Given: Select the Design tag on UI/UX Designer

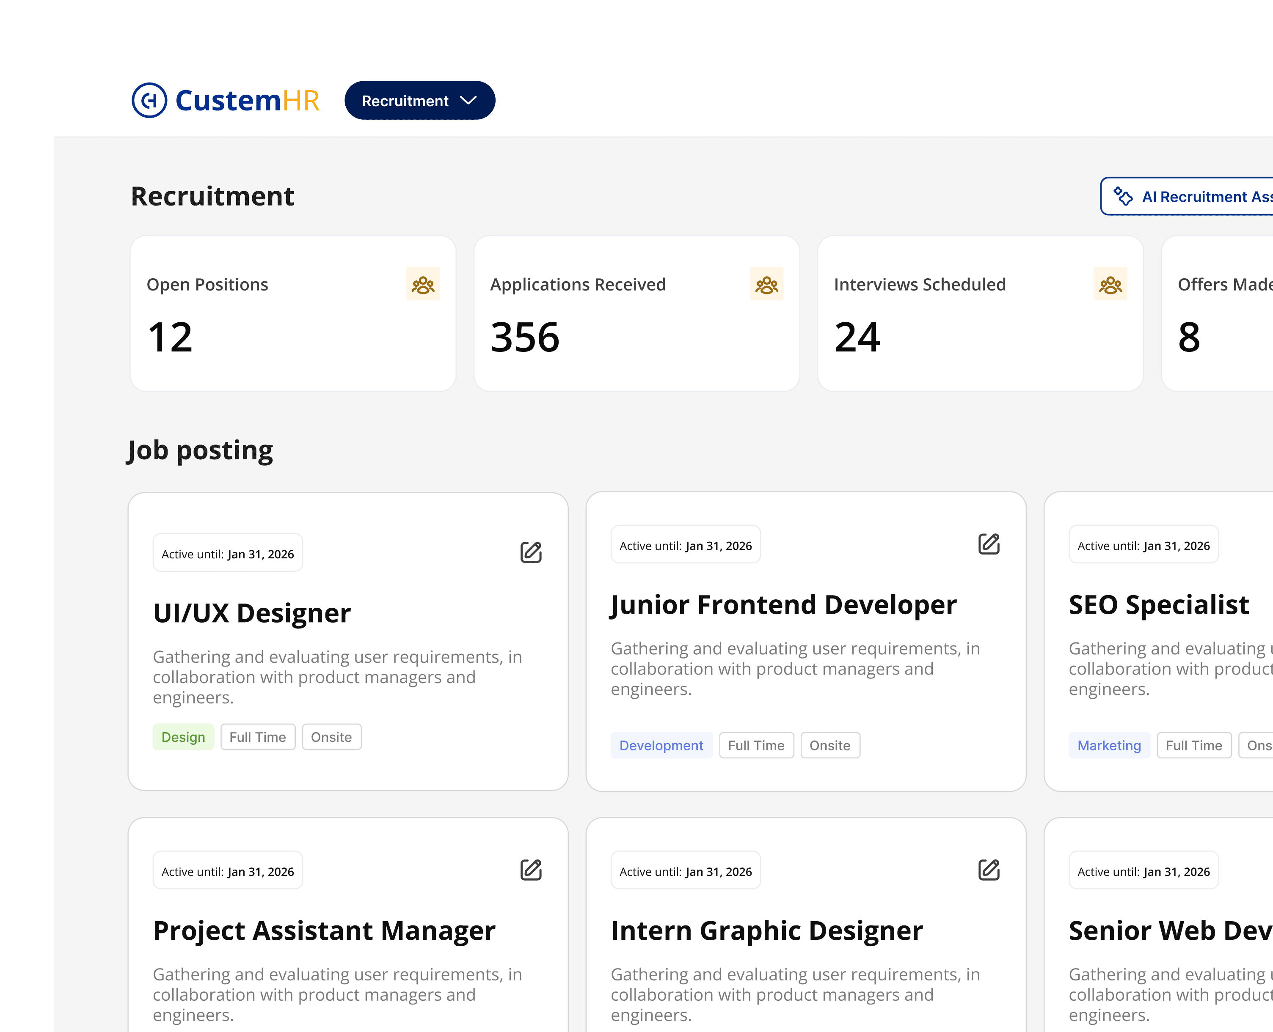Looking at the screenshot, I should coord(183,737).
